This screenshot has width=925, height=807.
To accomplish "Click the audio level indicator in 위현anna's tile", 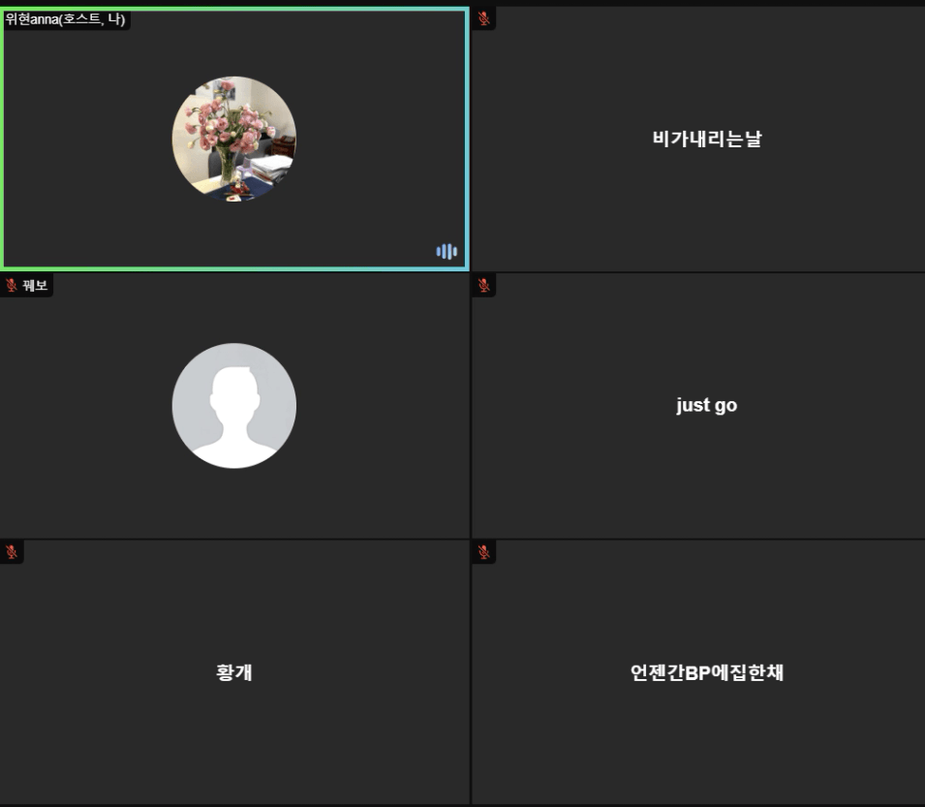I will pyautogui.click(x=447, y=252).
